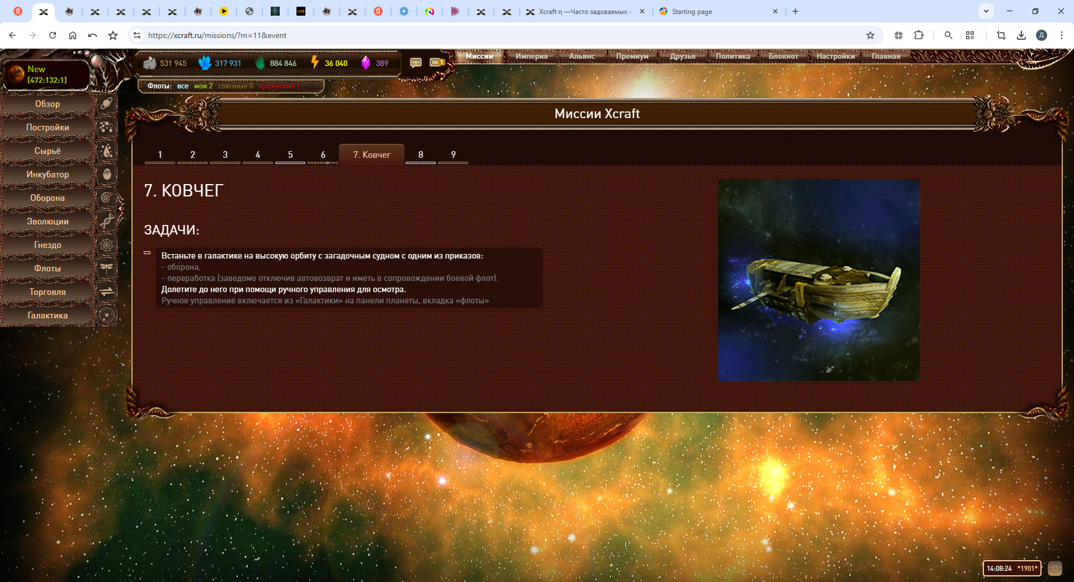The image size is (1074, 582).
Task: Show все fleets filter
Action: pos(182,86)
